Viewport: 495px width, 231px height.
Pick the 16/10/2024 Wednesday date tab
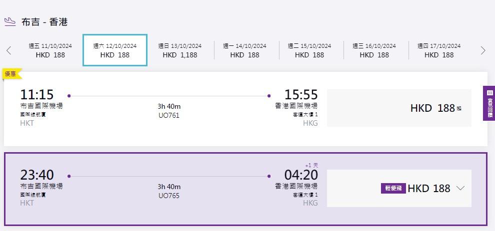[x=374, y=50]
